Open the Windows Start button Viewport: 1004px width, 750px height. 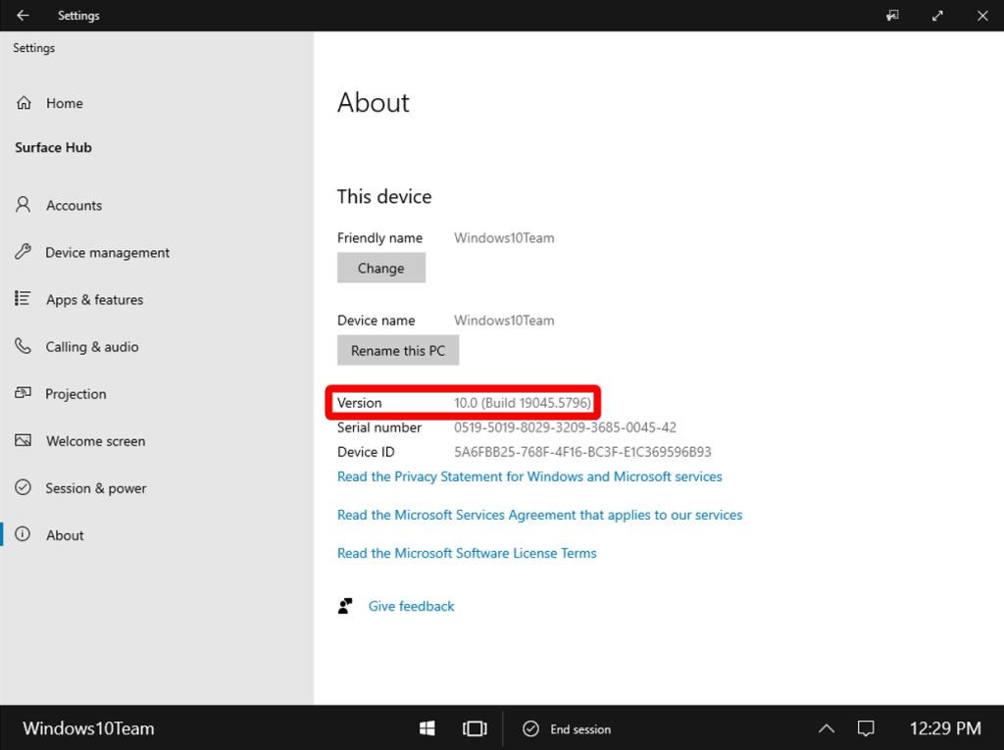coord(427,728)
